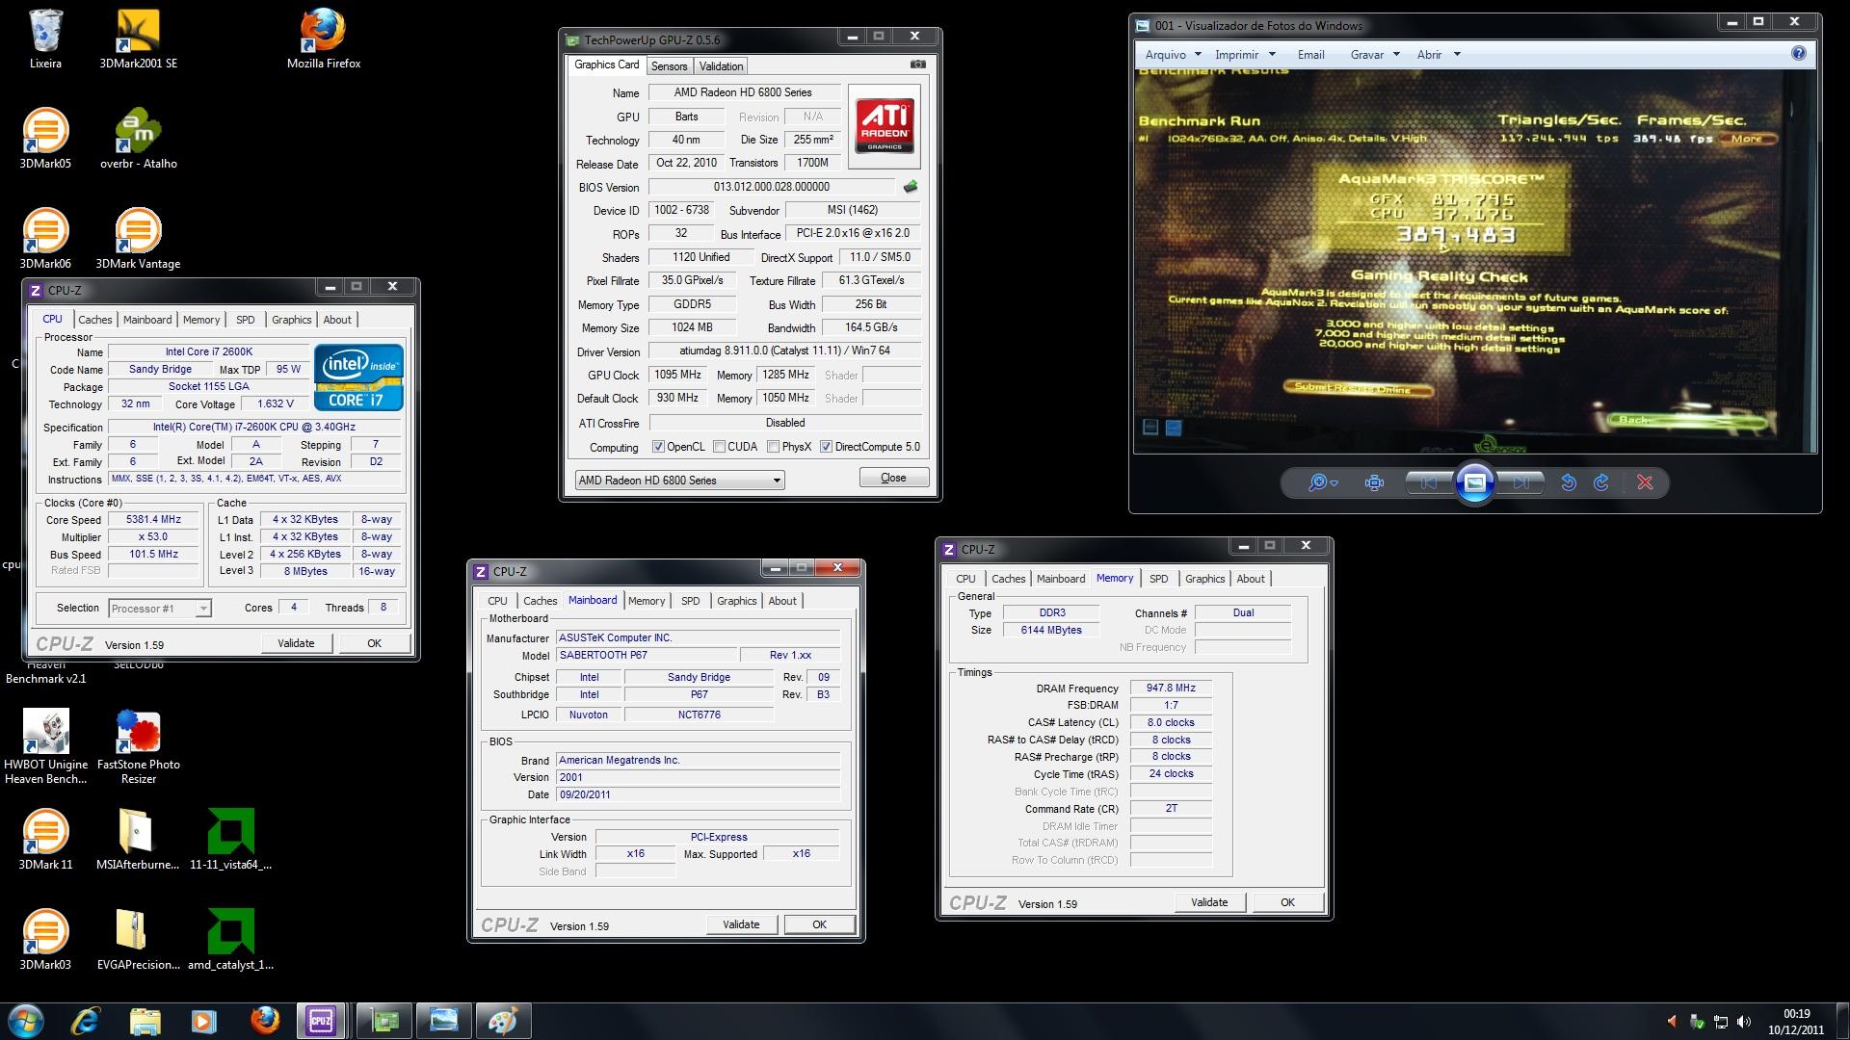1850x1040 pixels.
Task: Open Mozilla Firefox desktop shortcut
Action: tap(324, 39)
